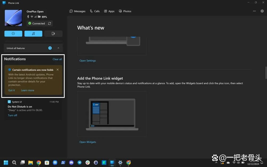Open the Messages tab

[77, 11]
